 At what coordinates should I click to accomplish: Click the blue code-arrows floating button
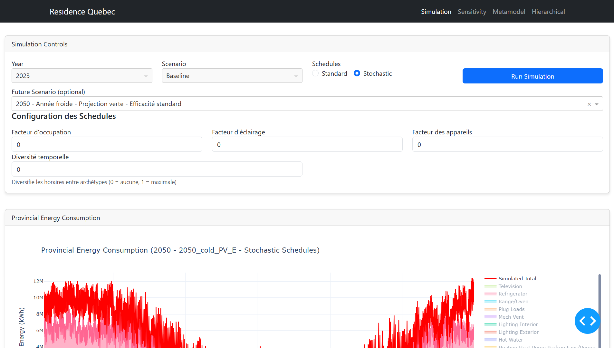587,321
